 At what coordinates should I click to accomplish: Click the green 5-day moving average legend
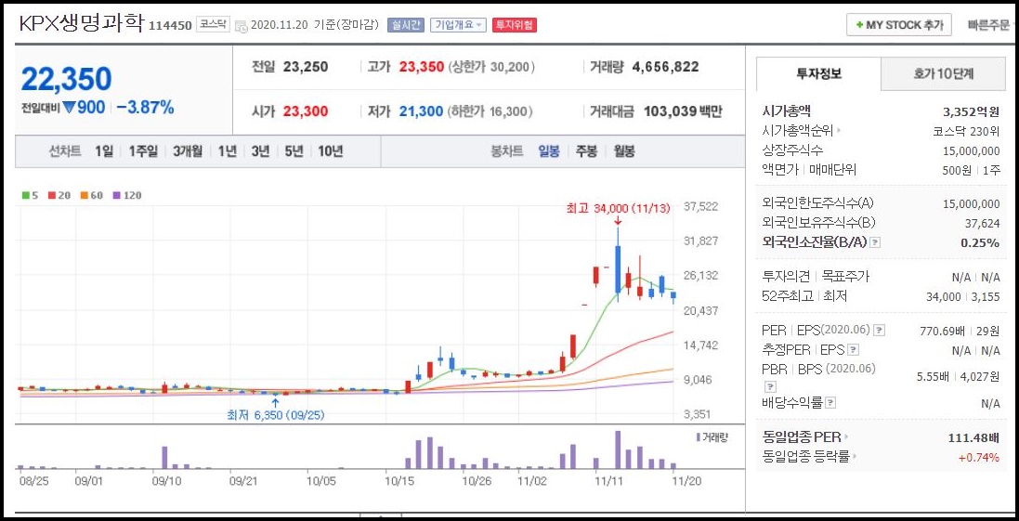click(x=30, y=195)
